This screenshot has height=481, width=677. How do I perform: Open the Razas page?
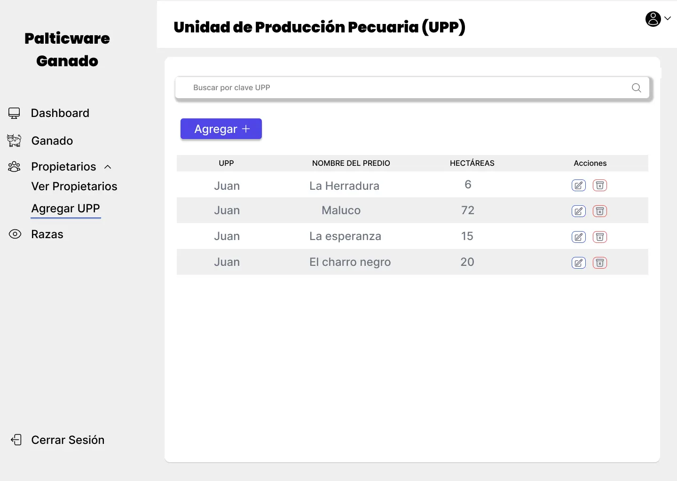pyautogui.click(x=47, y=234)
